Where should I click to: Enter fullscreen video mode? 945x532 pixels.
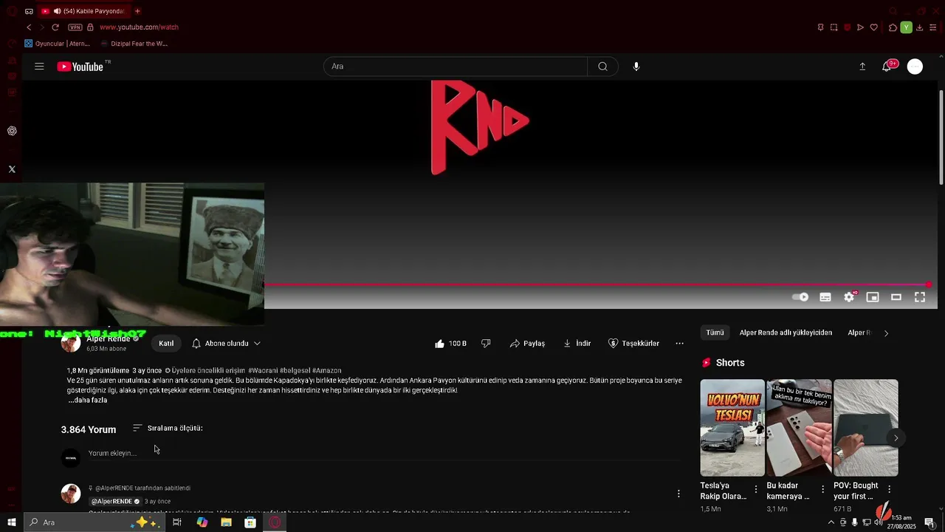920,297
